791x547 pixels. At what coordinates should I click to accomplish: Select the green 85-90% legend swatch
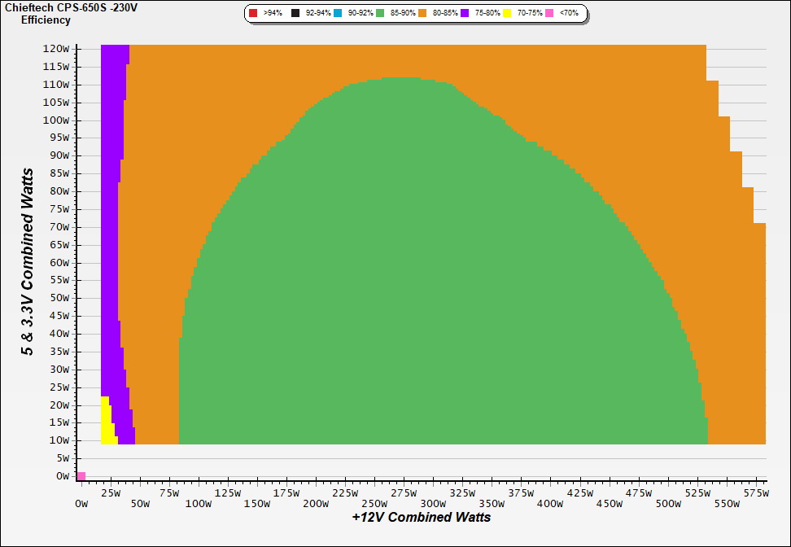click(380, 14)
